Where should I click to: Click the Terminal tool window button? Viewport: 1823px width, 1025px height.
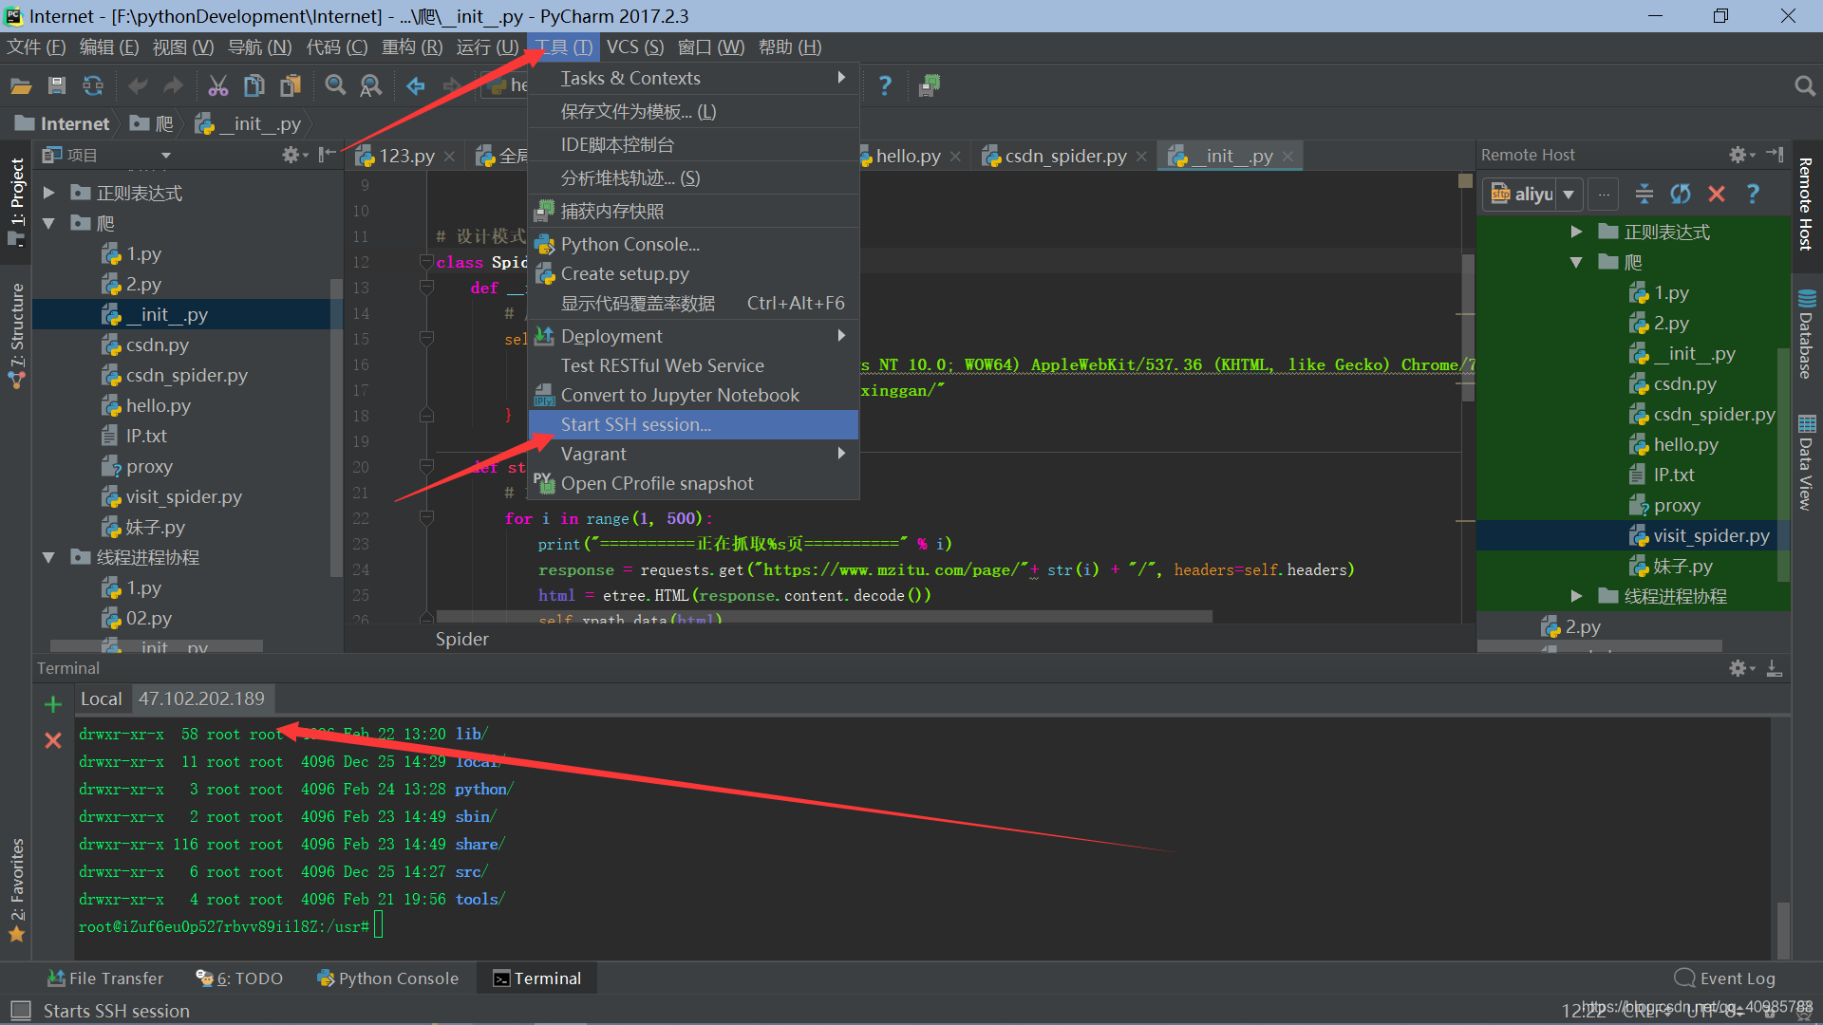coord(537,978)
